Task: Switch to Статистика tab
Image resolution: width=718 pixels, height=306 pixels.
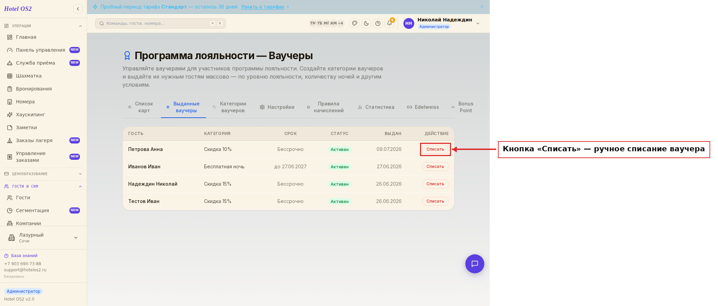Action: (x=376, y=107)
